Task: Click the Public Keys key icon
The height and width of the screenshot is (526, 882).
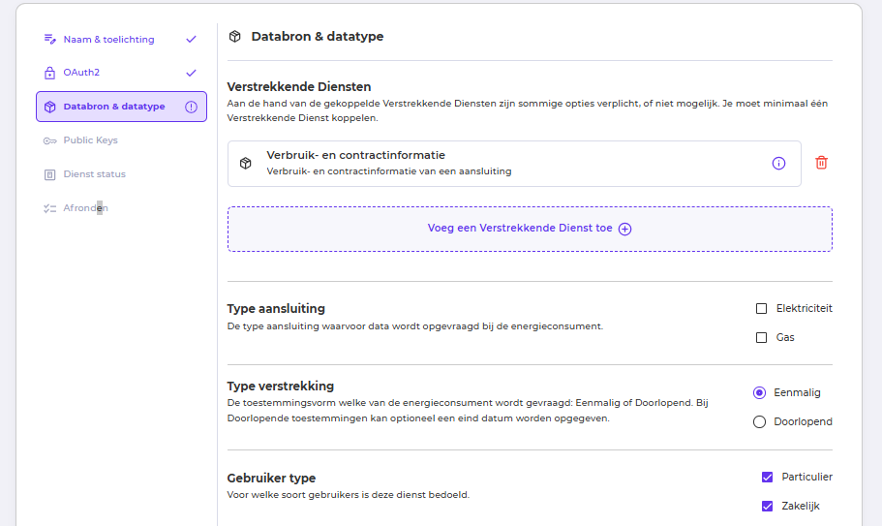Action: [50, 140]
